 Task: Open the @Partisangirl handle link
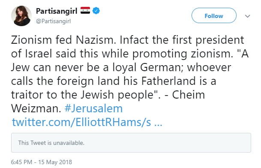tap(53, 21)
